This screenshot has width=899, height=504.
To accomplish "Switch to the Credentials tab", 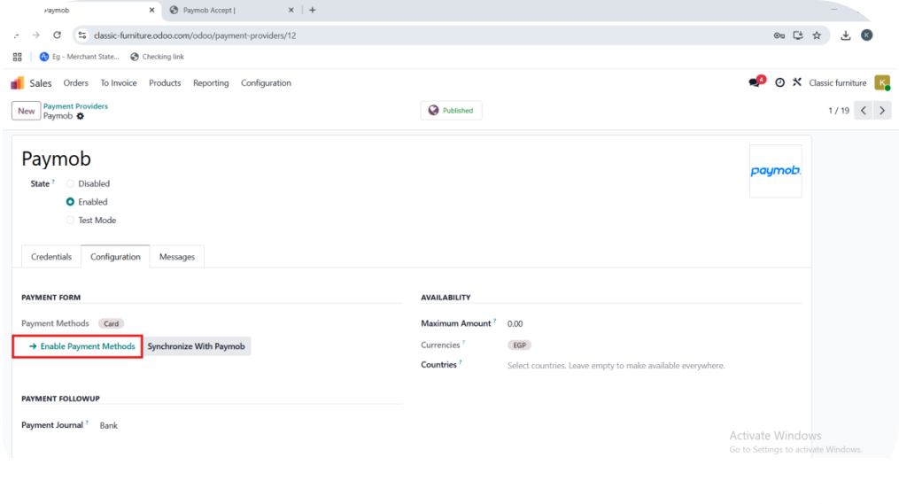I will pos(51,257).
